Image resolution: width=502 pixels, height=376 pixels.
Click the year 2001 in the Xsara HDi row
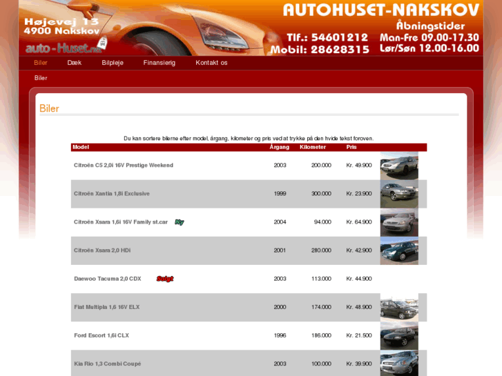280,250
